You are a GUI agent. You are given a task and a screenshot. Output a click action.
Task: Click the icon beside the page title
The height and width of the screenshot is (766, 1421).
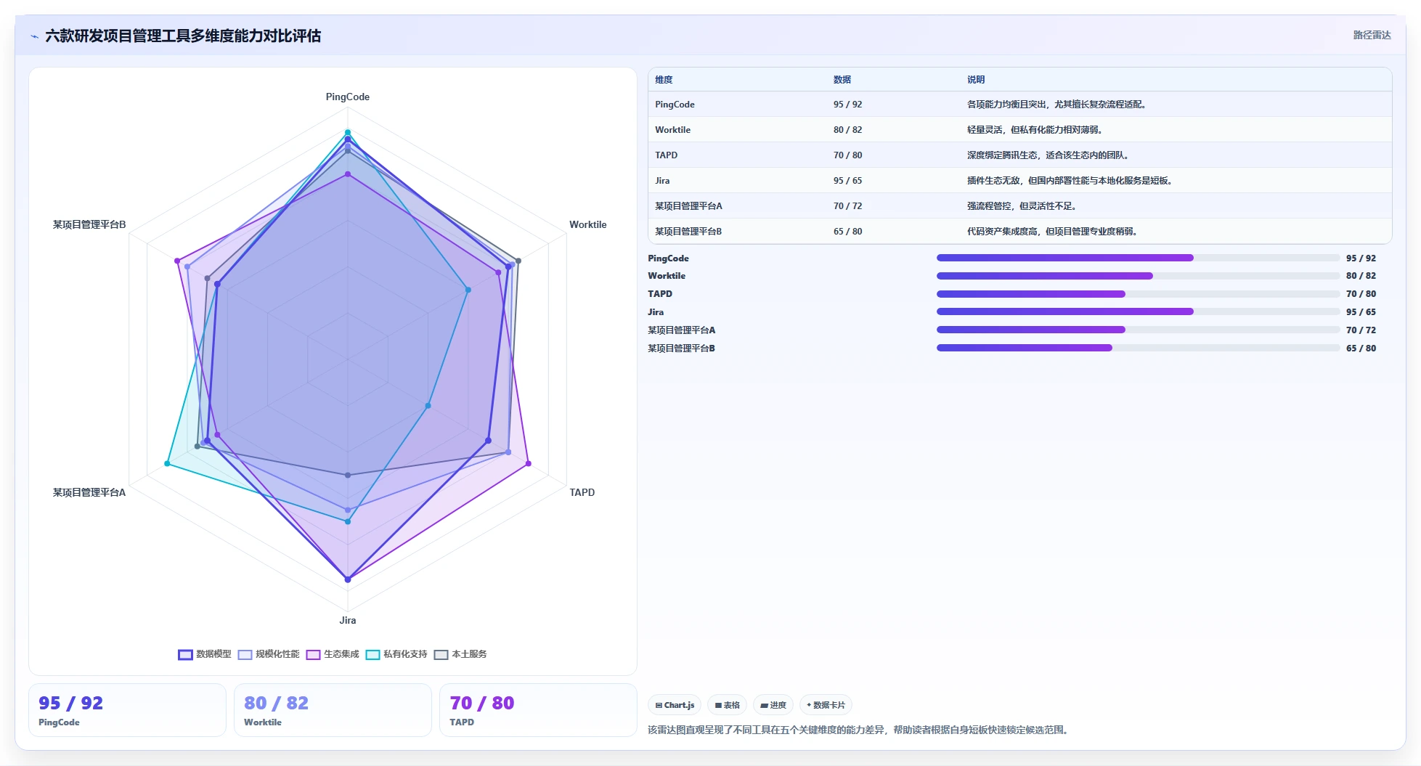click(x=34, y=36)
